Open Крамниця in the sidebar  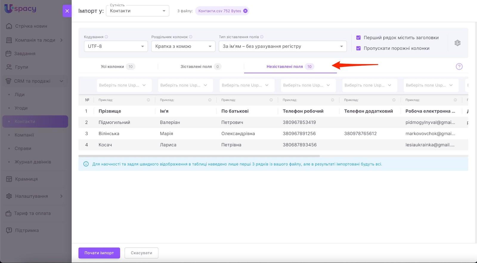pyautogui.click(x=26, y=179)
